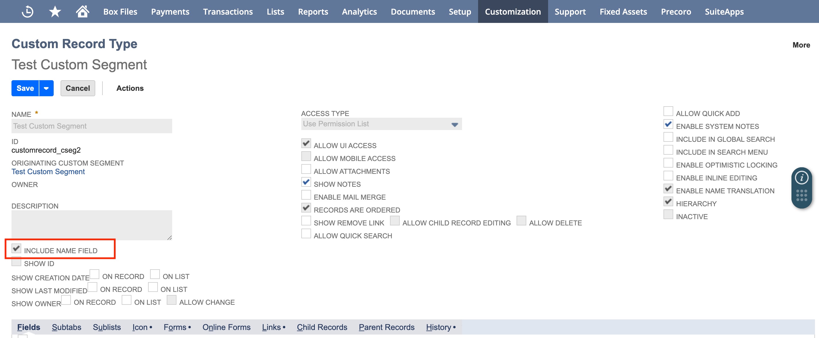
Task: Open the Fixed Assets menu
Action: click(x=623, y=12)
